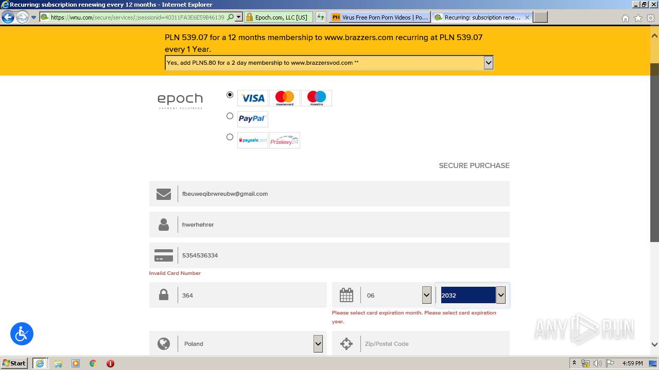Click the scrollbar up arrow

[654, 36]
